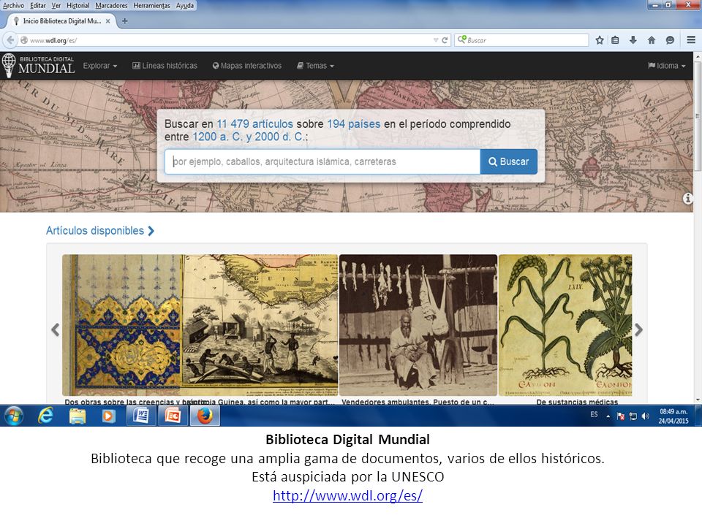Expand the Explorar dropdown menu
Viewport: 702px width, 526px height.
point(100,66)
